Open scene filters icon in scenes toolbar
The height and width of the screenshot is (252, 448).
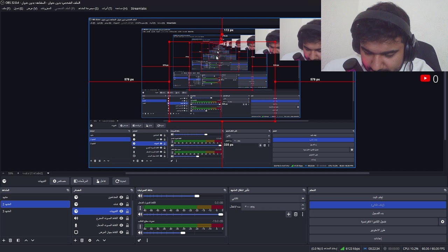coord(18,240)
